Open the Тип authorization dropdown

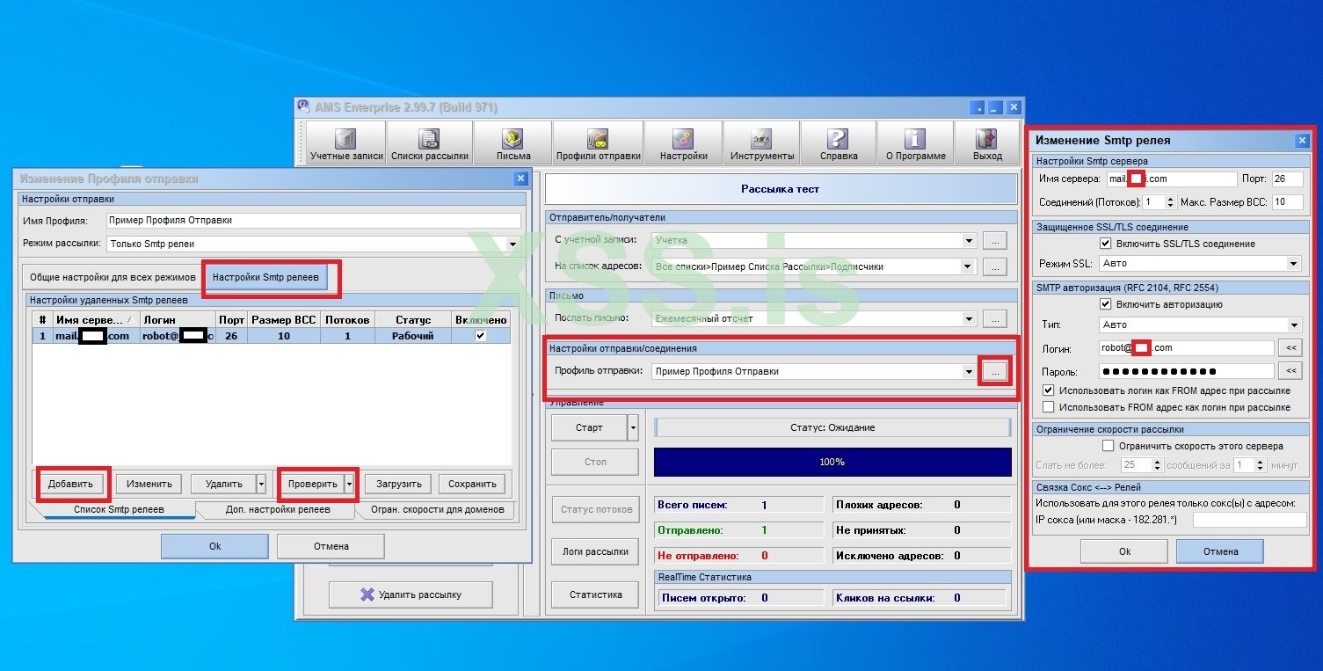click(1293, 325)
